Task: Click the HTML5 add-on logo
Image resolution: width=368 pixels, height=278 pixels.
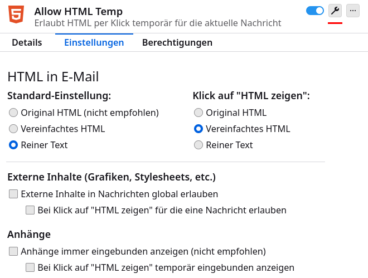Action: click(16, 14)
